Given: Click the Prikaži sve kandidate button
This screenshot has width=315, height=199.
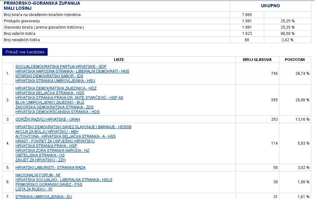Looking at the screenshot, I should click(25, 52).
